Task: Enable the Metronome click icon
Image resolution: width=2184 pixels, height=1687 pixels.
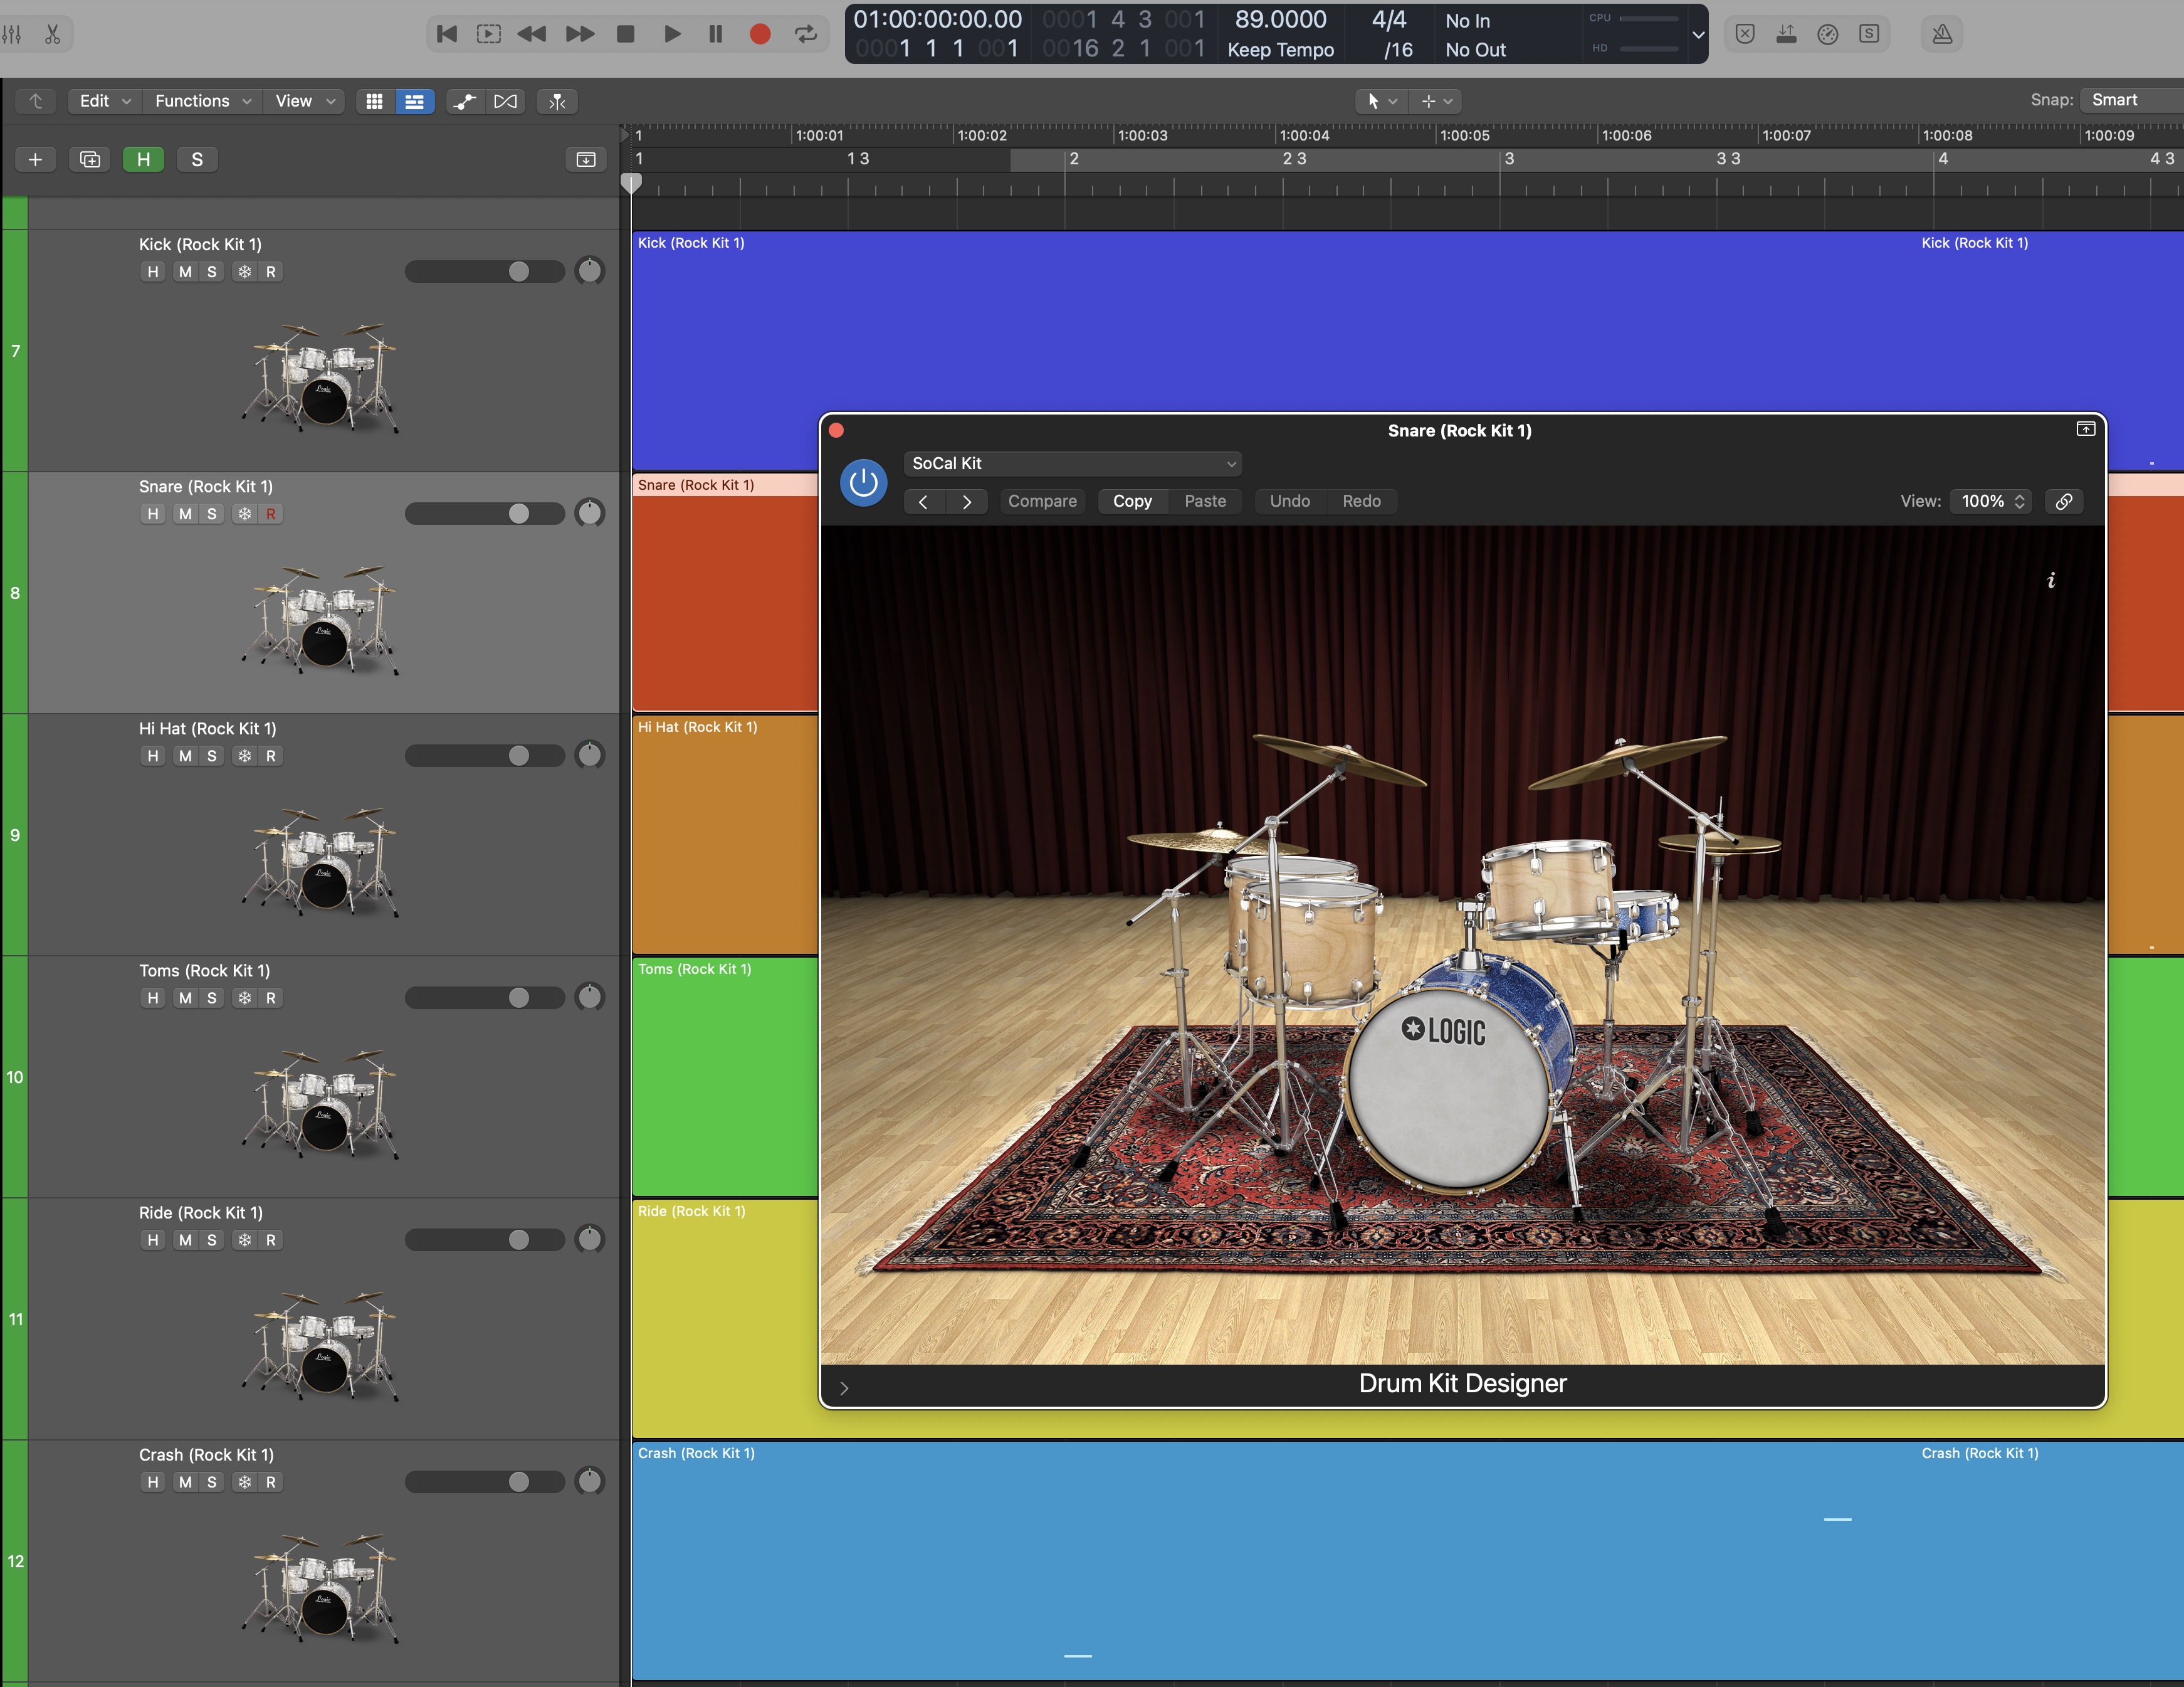Action: (x=1942, y=34)
